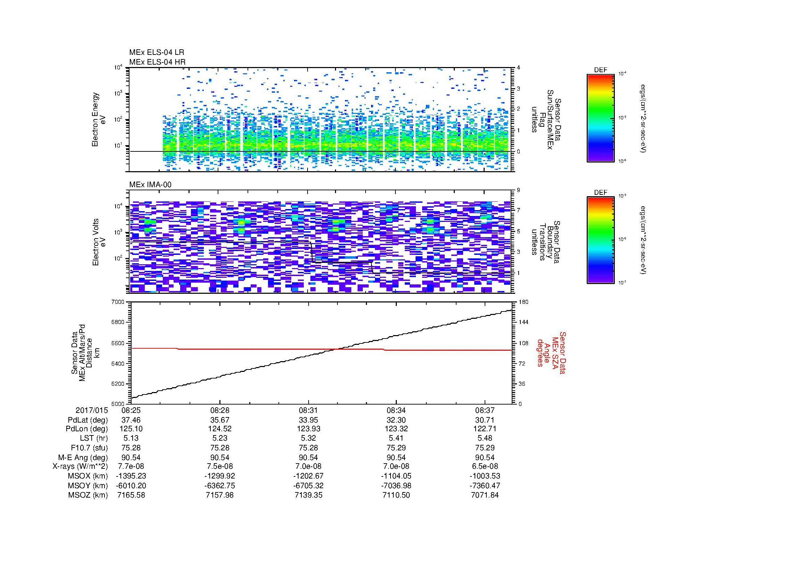Click the 'MSOZ (km)' row label
The height and width of the screenshot is (574, 812).
(x=88, y=496)
